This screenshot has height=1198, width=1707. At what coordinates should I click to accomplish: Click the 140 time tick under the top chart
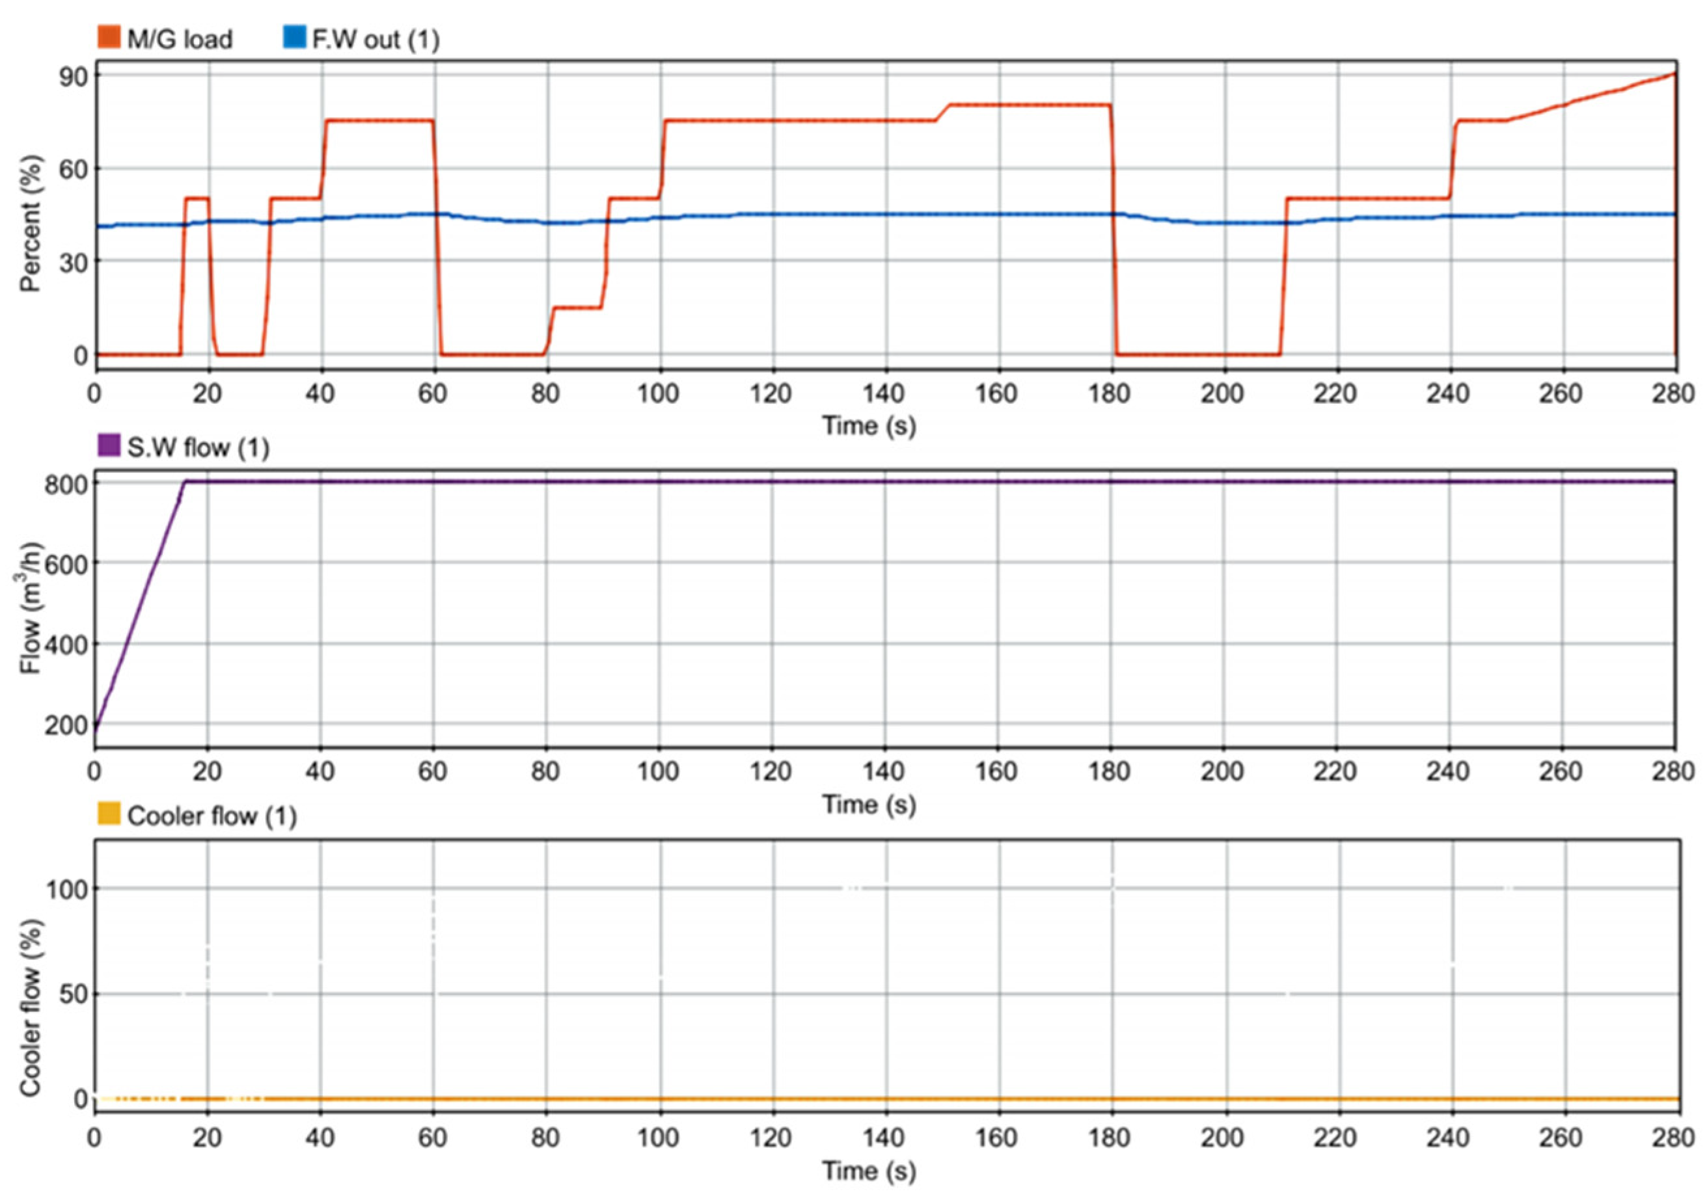point(883,393)
